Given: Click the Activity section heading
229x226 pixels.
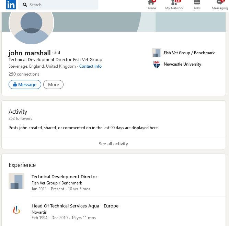Looking at the screenshot, I should click(18, 112).
